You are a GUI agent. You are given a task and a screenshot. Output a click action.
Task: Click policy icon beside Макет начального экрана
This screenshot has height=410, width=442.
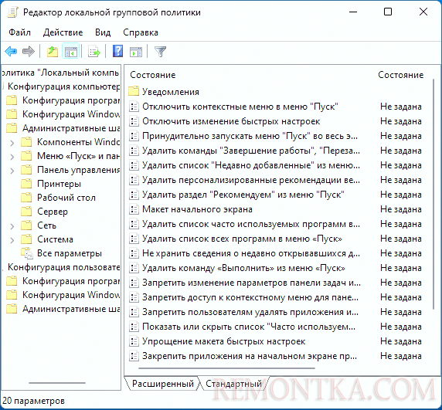pos(134,209)
